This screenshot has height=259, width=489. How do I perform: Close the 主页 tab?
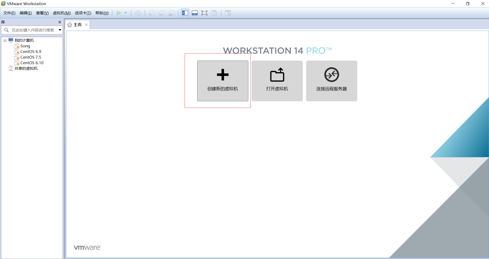coord(86,25)
